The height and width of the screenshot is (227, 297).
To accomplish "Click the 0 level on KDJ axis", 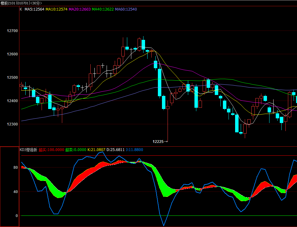I will 17,216.
